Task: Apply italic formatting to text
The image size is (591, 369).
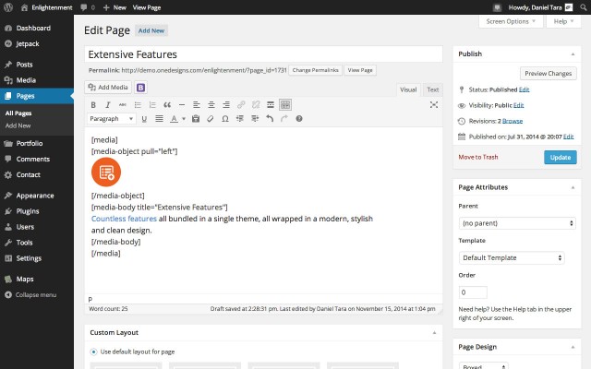Action: pos(107,104)
